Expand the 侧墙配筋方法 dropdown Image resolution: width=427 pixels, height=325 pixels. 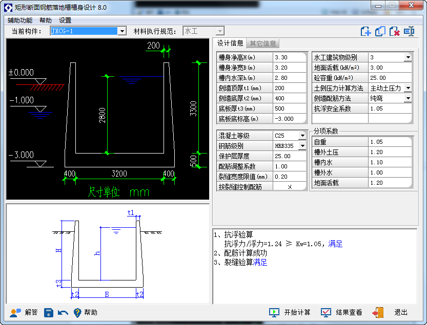pos(408,98)
